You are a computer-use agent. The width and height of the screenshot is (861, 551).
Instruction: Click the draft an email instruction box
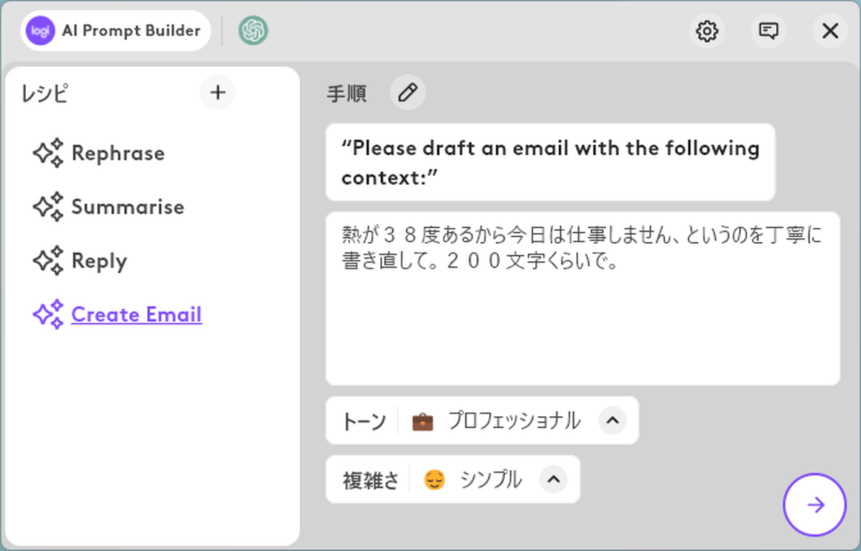(550, 162)
